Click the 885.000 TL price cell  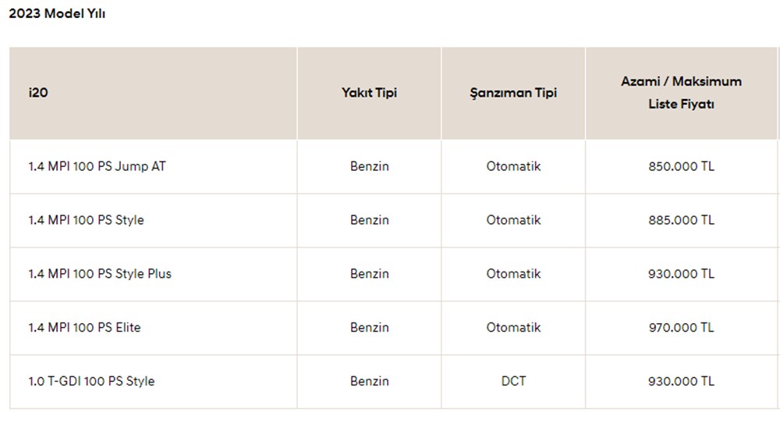681,220
